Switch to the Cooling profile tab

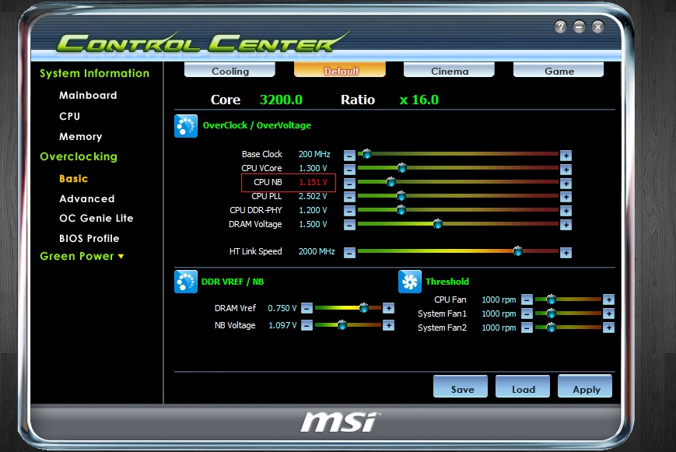(229, 70)
